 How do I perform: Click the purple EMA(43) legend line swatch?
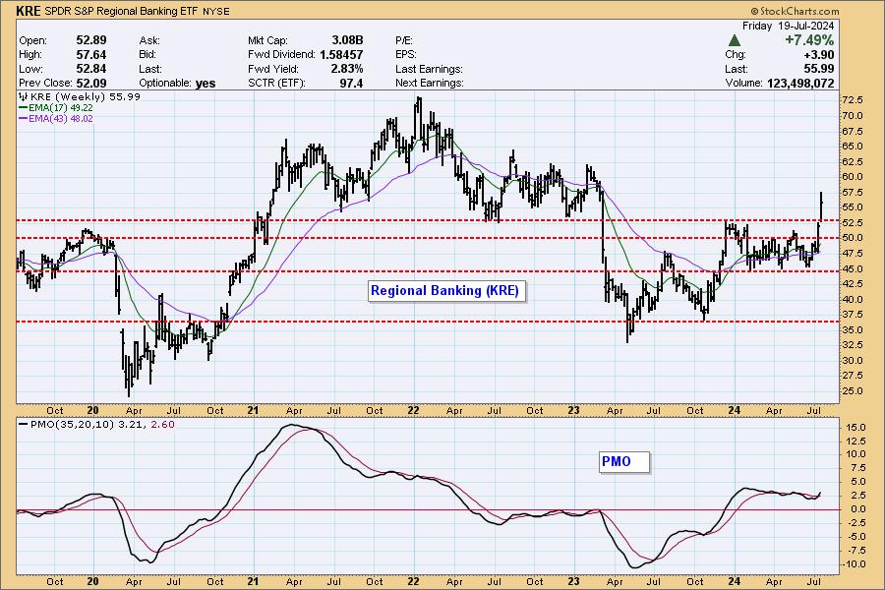click(24, 119)
